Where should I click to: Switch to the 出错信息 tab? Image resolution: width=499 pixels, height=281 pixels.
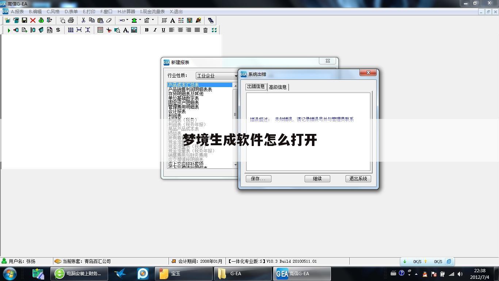click(256, 86)
